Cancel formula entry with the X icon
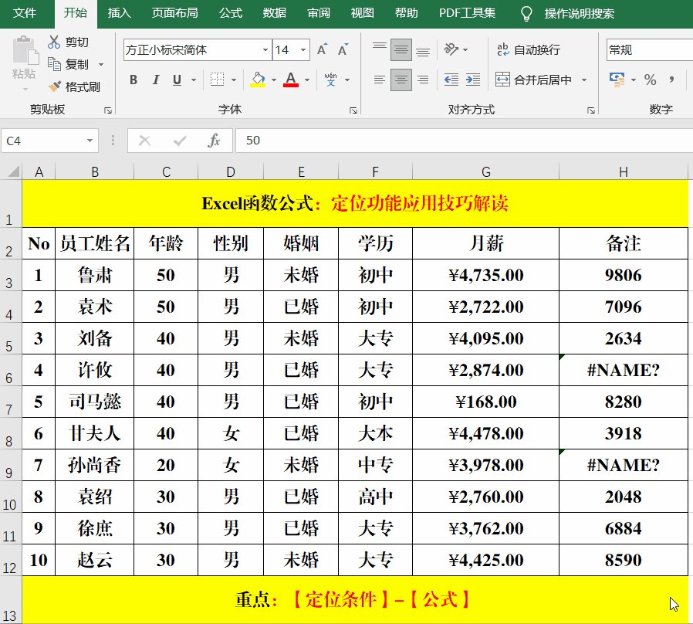The width and height of the screenshot is (693, 624). (144, 141)
